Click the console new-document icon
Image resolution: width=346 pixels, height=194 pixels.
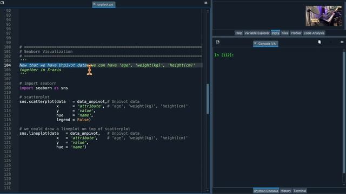pos(320,42)
